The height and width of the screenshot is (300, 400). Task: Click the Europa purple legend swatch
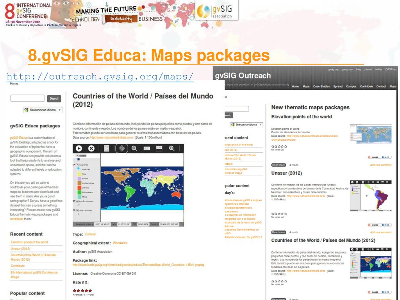coord(79,178)
